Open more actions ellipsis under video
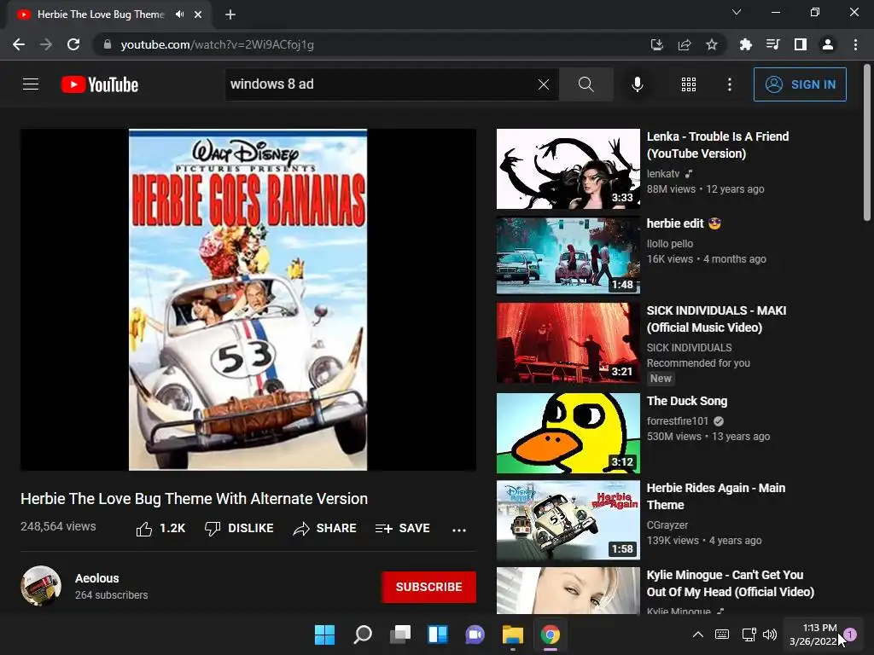Screen dimensions: 874x655 458,530
